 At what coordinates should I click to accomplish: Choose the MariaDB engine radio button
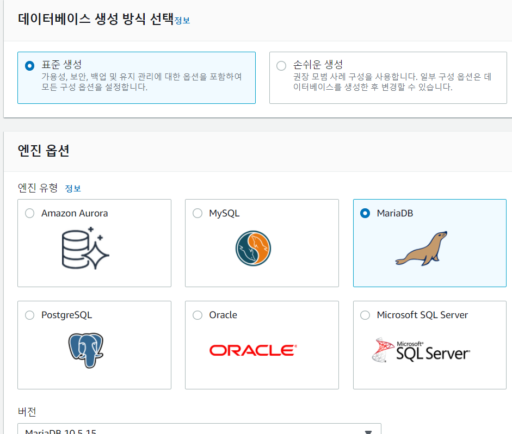point(365,213)
